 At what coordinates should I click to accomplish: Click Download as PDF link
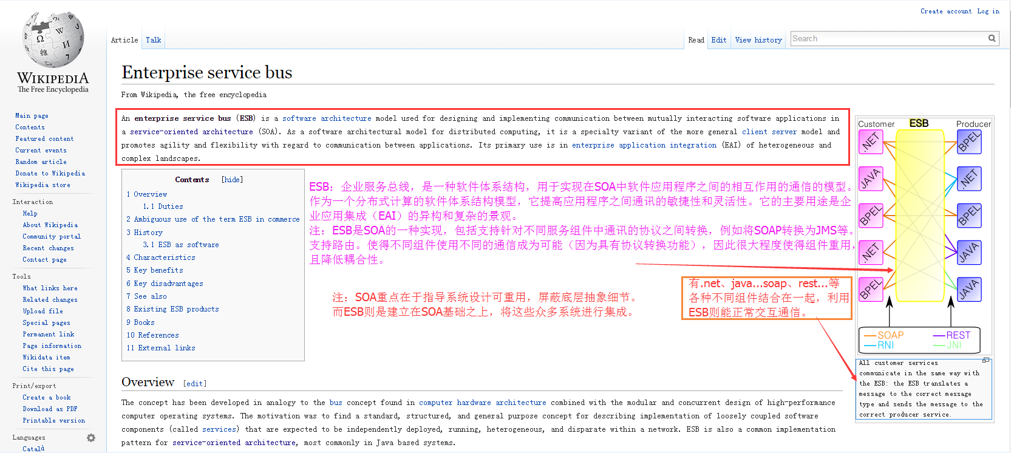click(50, 409)
